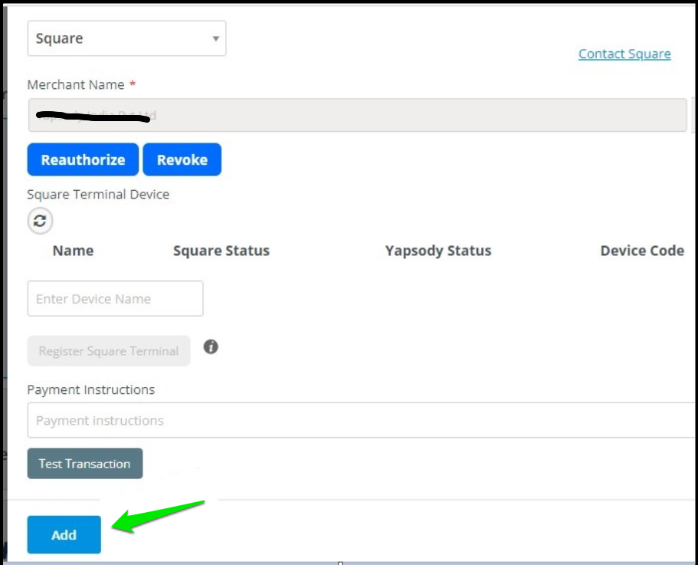698x565 pixels.
Task: Click the Device Code column header
Action: tap(642, 251)
